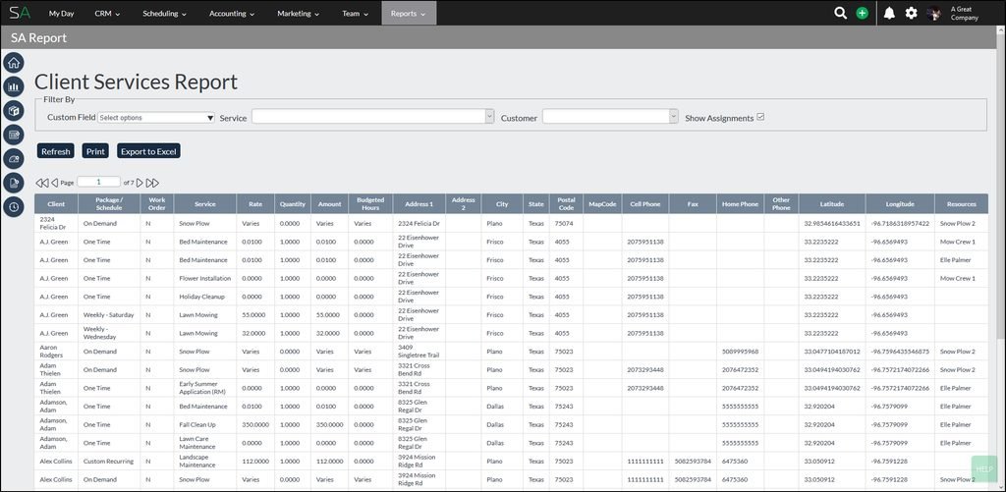Expand the CRM menu
The height and width of the screenshot is (492, 1006).
tap(107, 13)
